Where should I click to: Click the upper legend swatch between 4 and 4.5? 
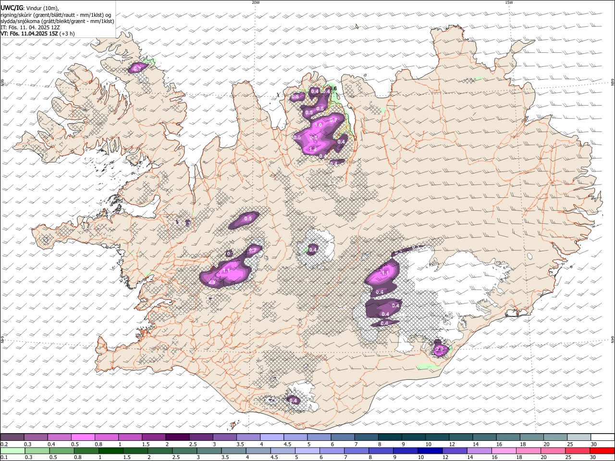click(271, 437)
